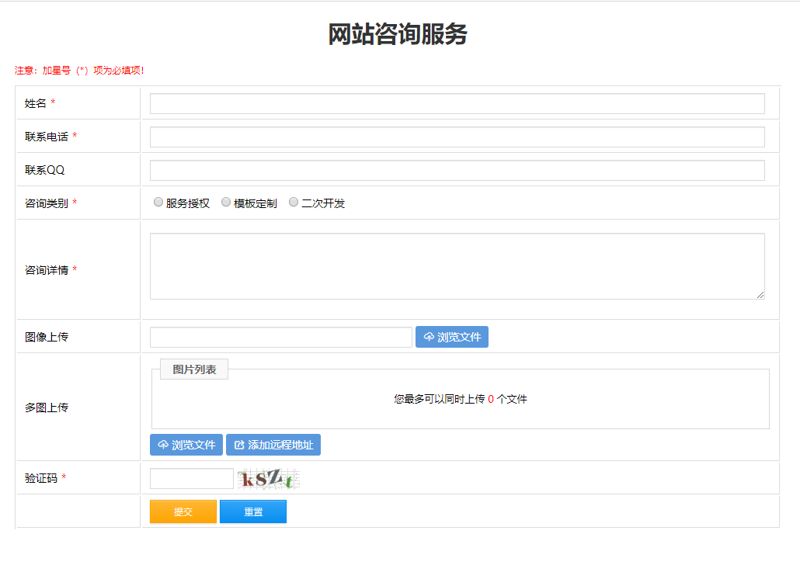The image size is (800, 586).
Task: Grab the 咨询详情 textarea resize handle
Action: [x=760, y=295]
